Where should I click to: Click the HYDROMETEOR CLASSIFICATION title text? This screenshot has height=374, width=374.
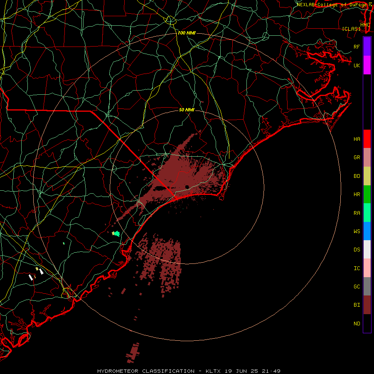146,371
